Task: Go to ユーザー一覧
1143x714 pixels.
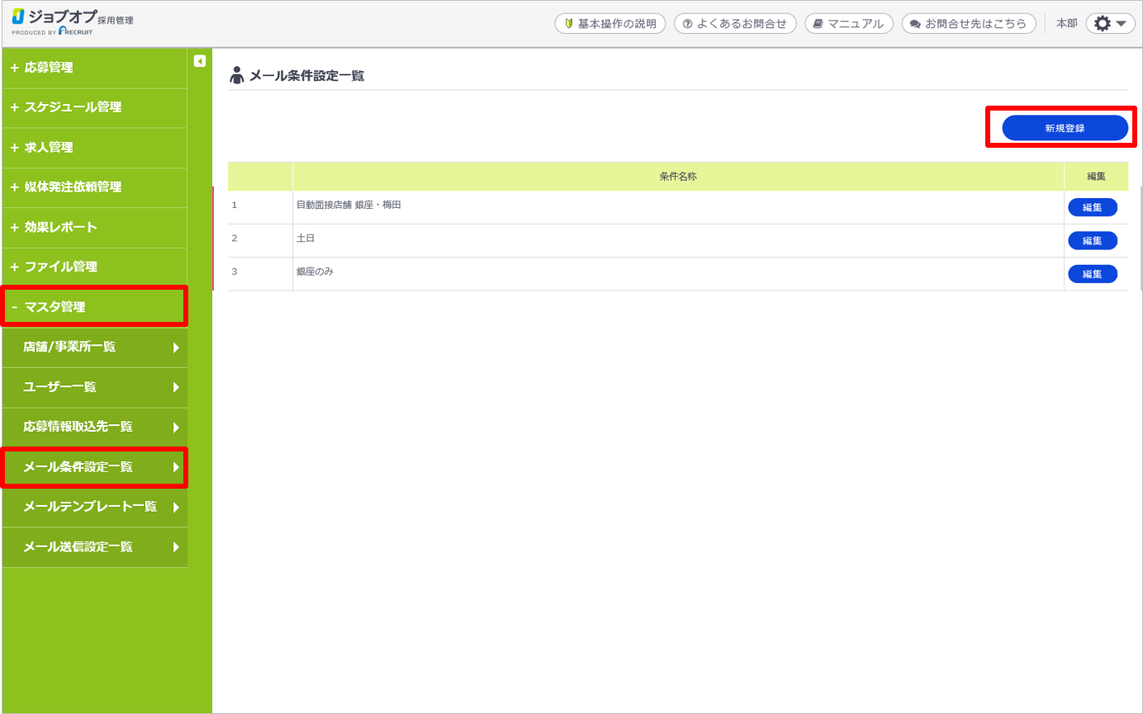Action: 94,387
